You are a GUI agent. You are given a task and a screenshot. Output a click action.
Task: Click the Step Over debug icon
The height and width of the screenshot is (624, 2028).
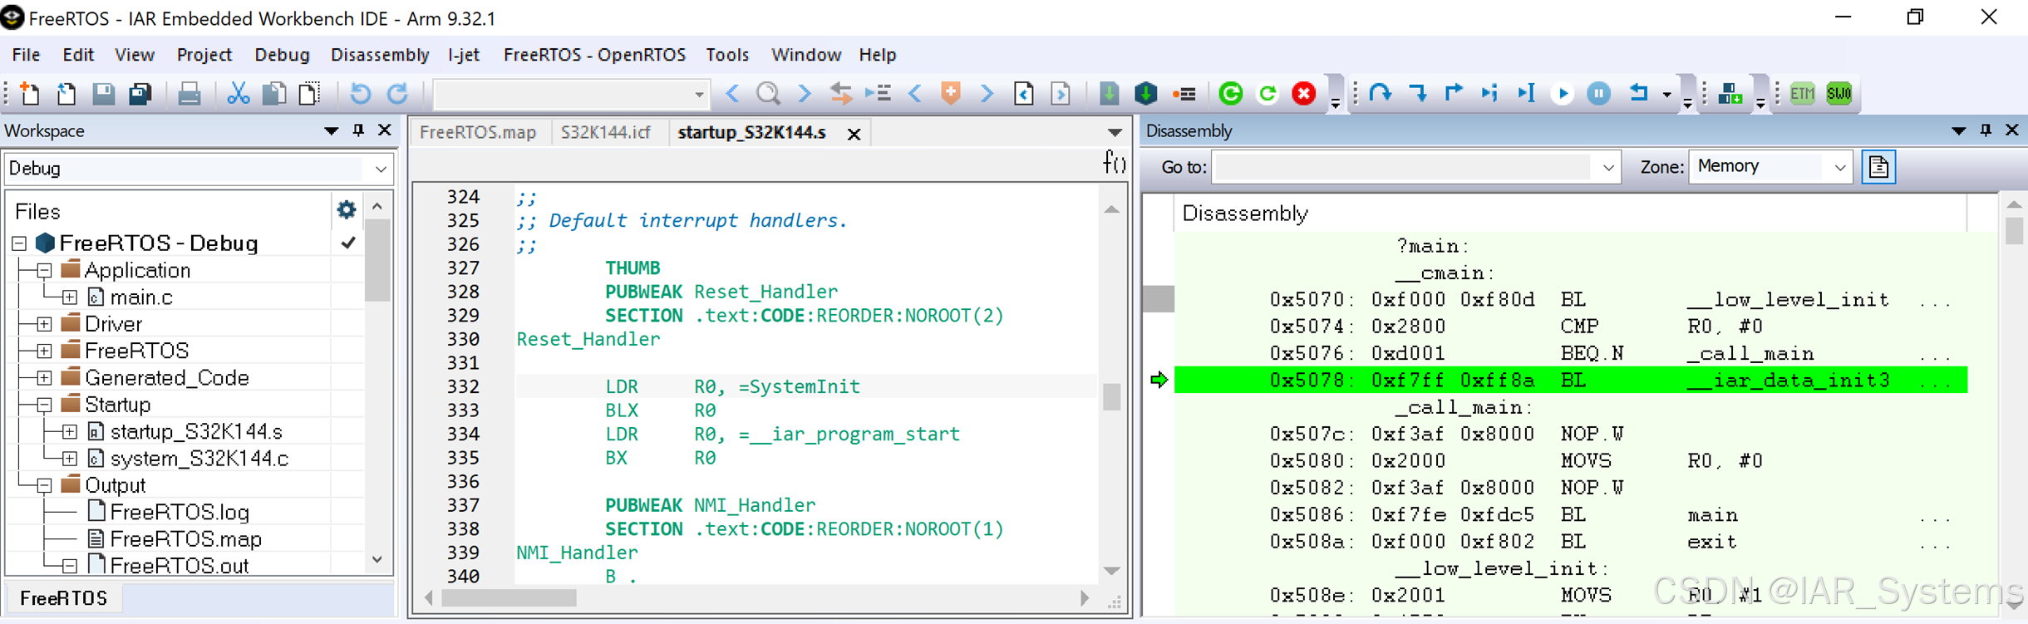tap(1381, 93)
